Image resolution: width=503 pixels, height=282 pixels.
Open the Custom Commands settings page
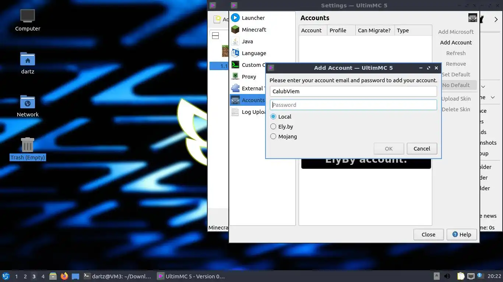point(248,65)
